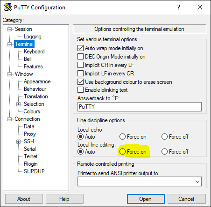Viewport: 211px width, 207px height.
Task: Click the PuTTY icon in title bar
Action: point(8,7)
